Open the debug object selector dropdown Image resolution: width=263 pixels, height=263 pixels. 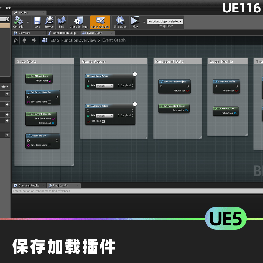165,21
